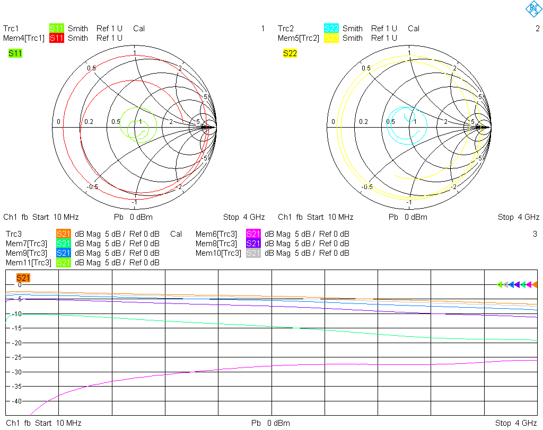This screenshot has height=430, width=543.
Task: Click the dB Mag format label of Trc3
Action: tap(87, 234)
